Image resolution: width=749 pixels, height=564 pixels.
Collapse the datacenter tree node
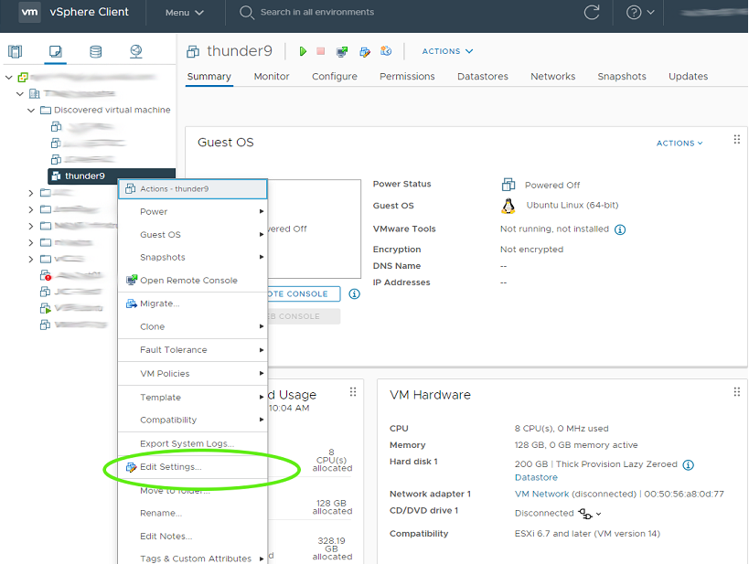click(20, 93)
